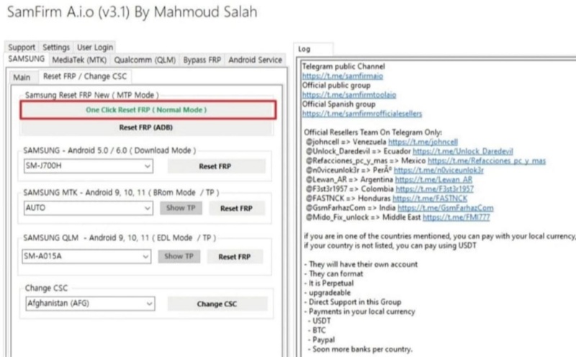Click Show TP in Samsung QLM section
The image size is (576, 357).
pyautogui.click(x=179, y=256)
